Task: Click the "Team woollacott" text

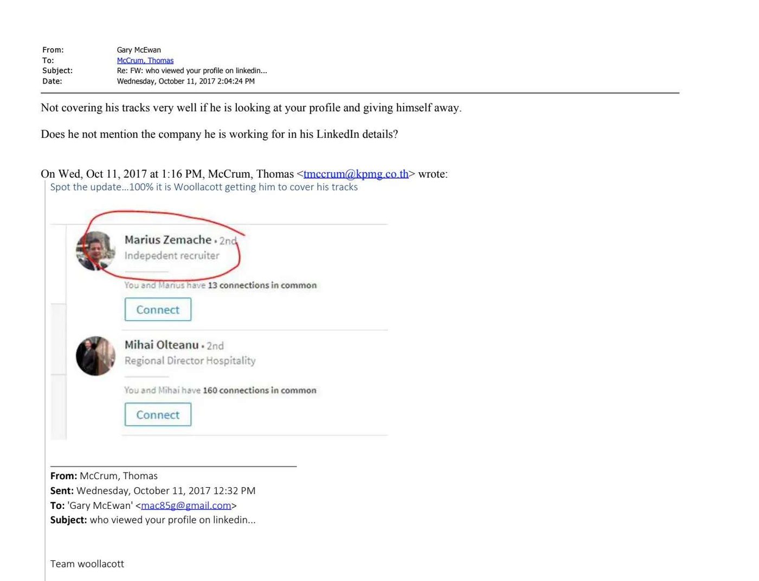Action: pos(87,564)
